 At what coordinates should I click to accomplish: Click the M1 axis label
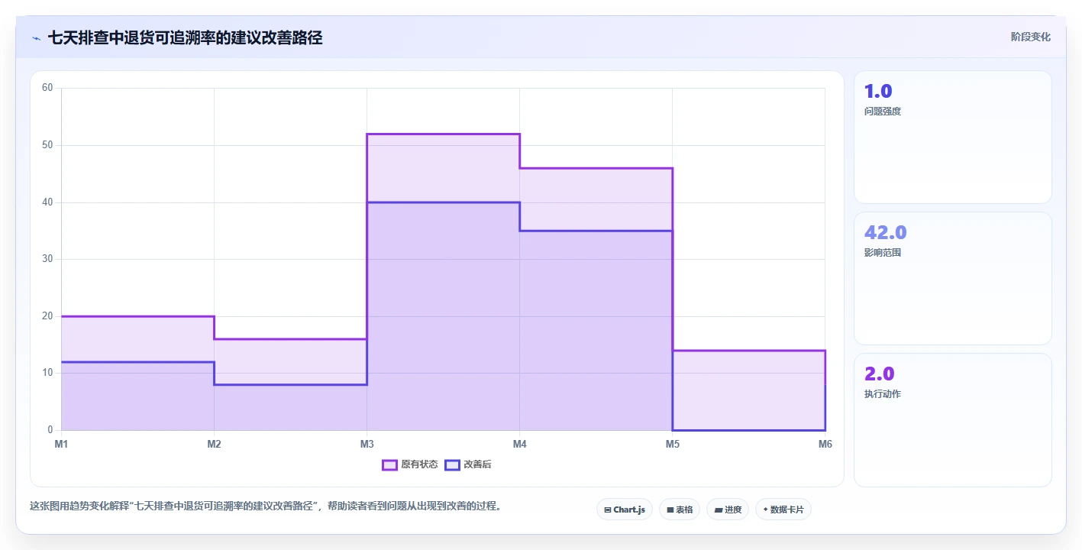(x=61, y=444)
